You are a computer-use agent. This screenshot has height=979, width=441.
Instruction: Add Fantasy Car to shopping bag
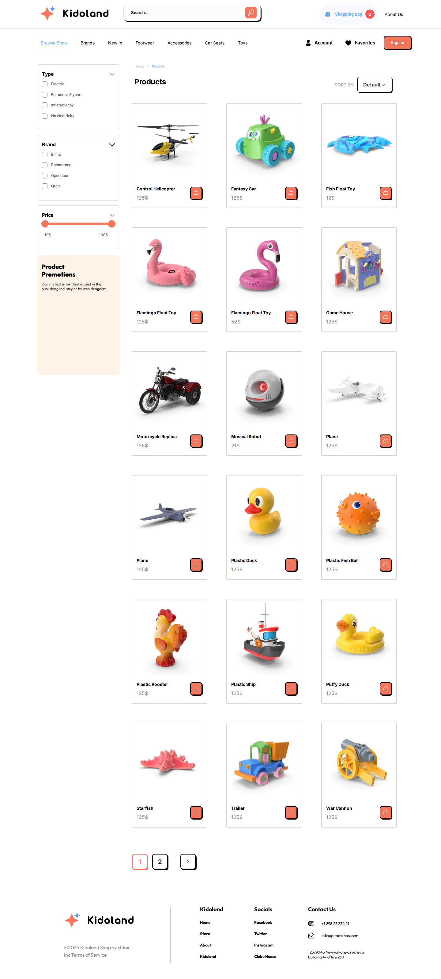(291, 193)
